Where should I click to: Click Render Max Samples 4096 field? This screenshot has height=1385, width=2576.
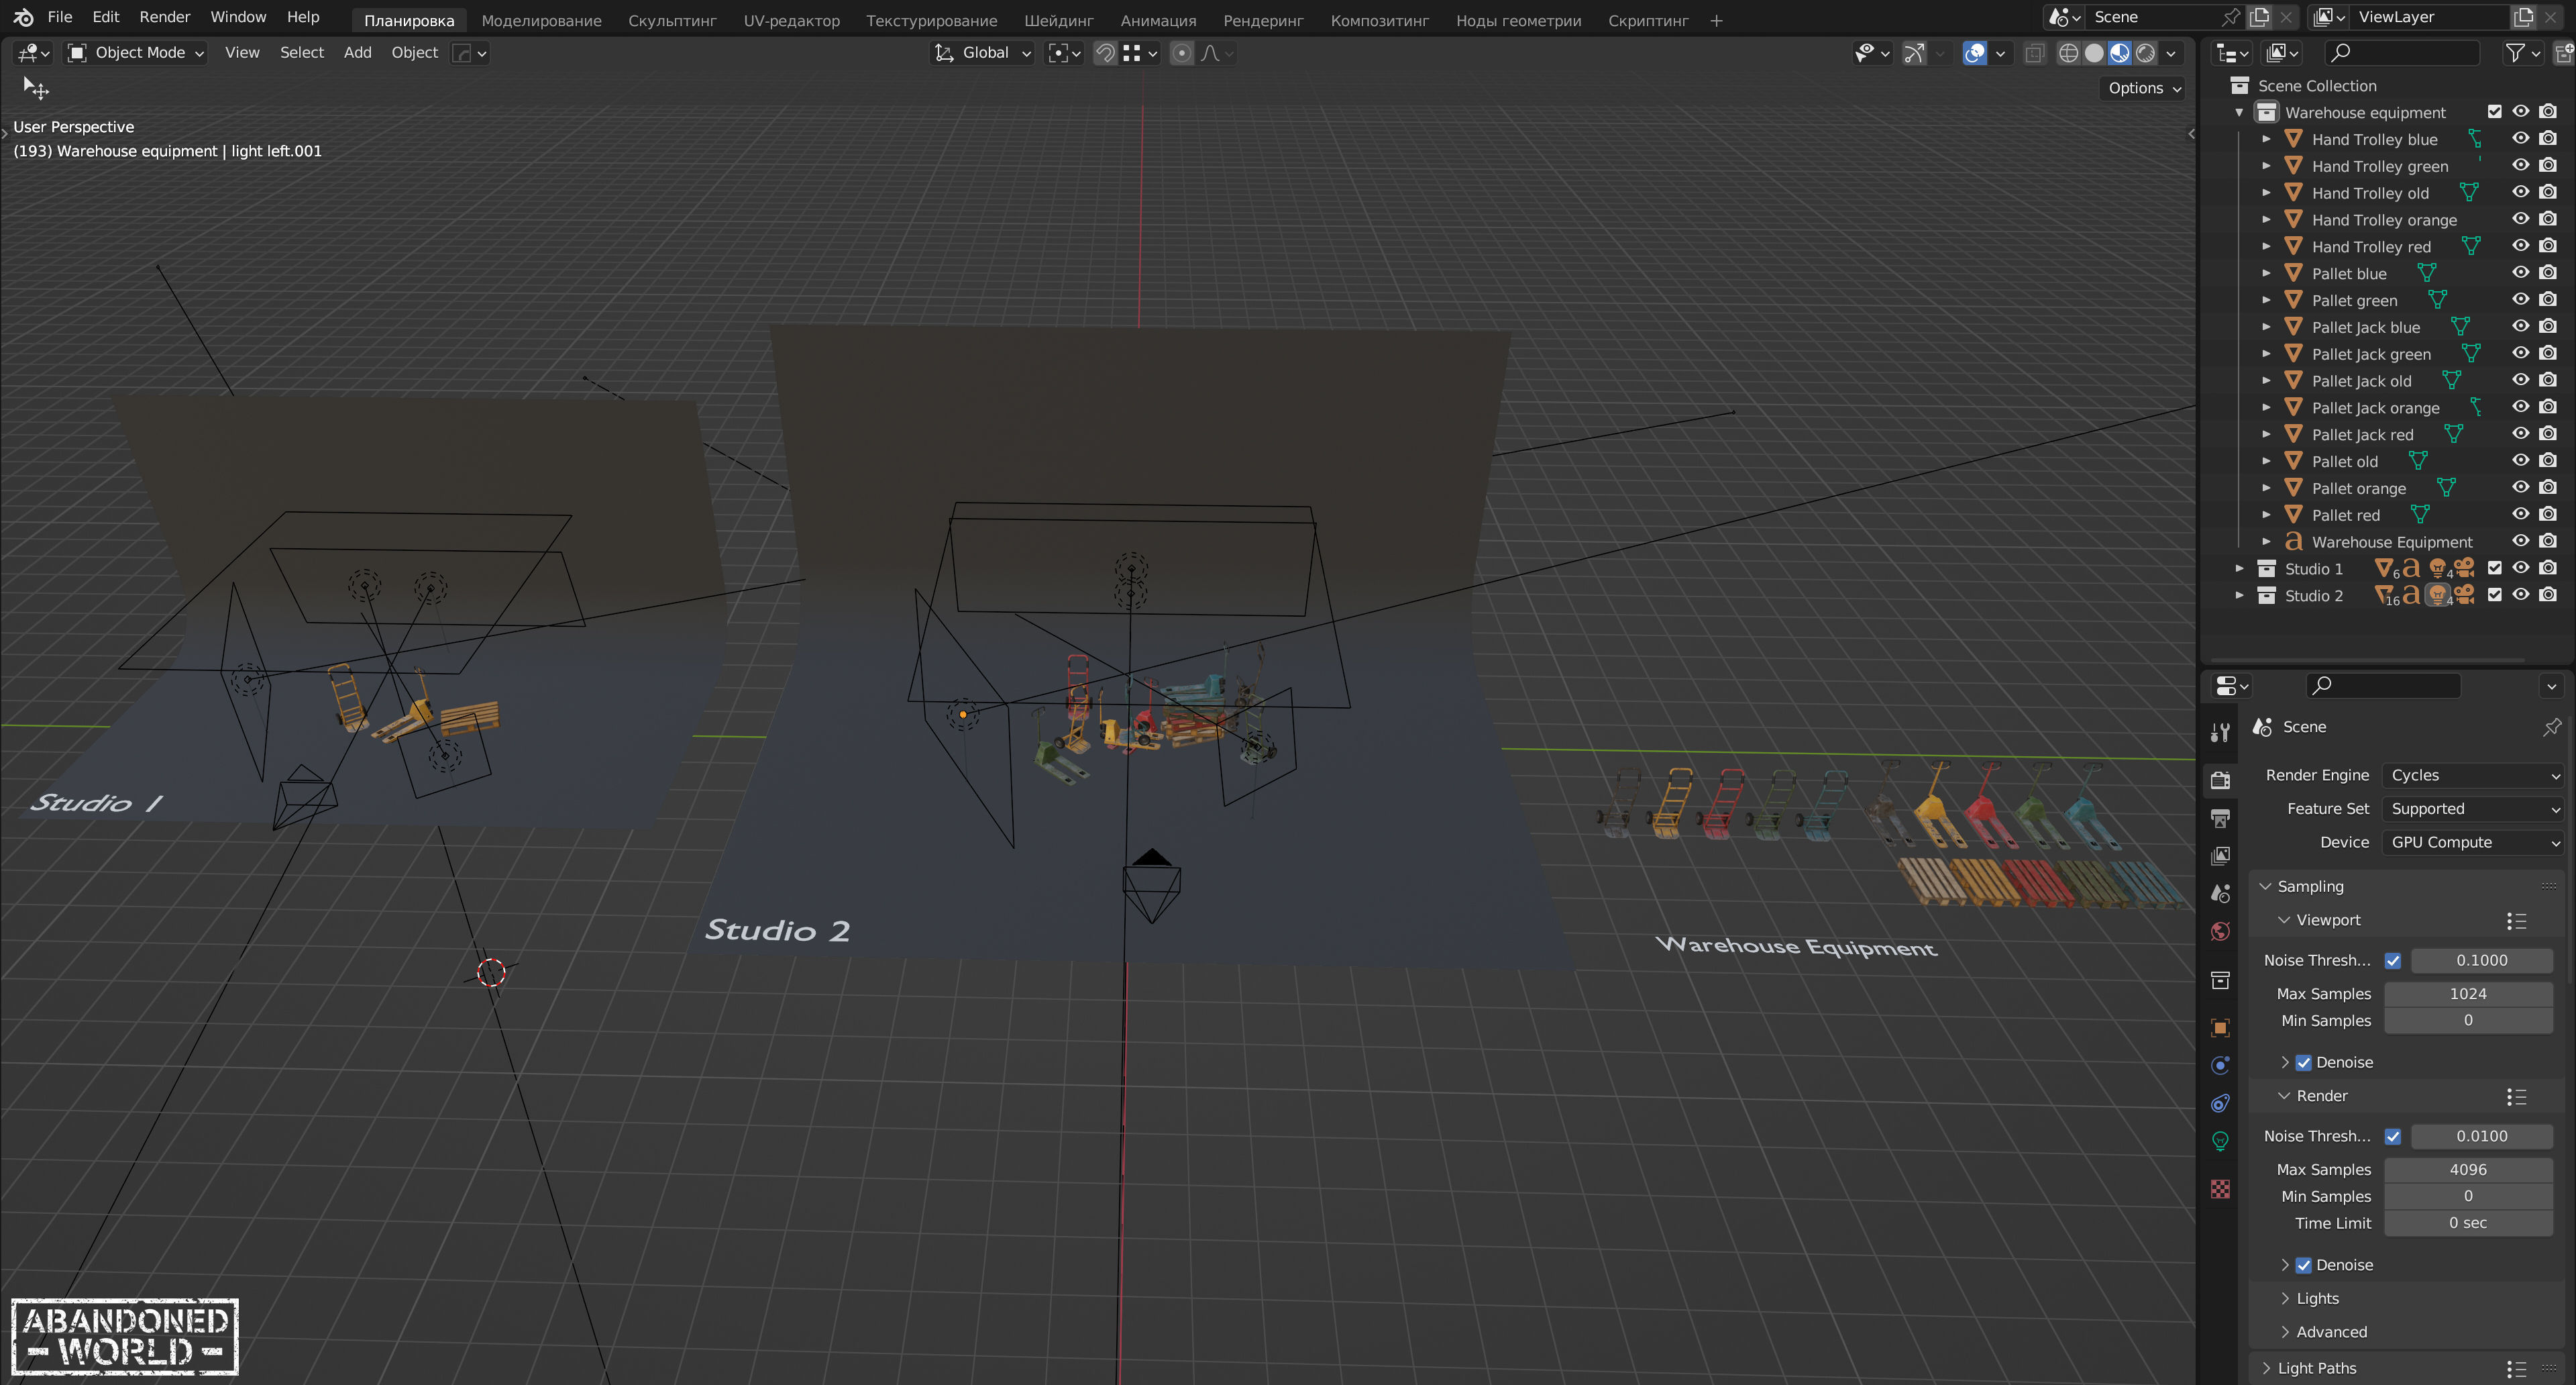click(2467, 1169)
